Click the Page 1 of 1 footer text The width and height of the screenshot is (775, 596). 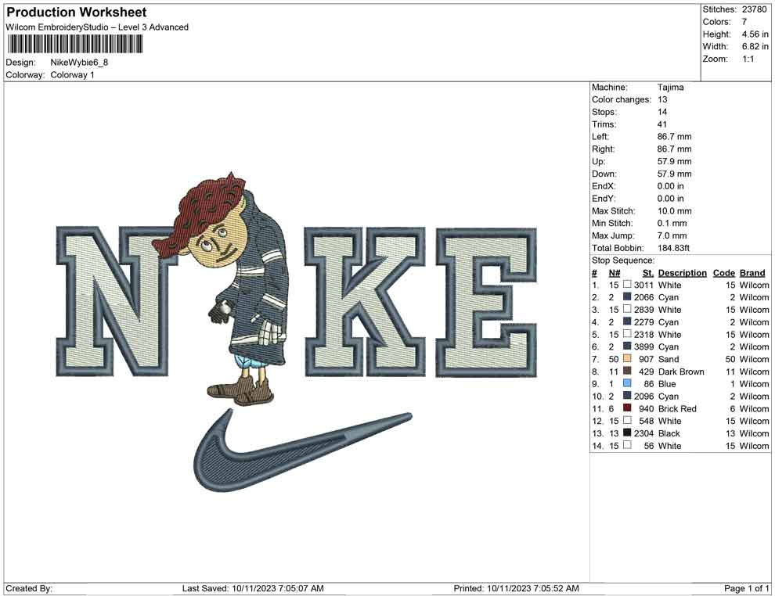tap(747, 588)
